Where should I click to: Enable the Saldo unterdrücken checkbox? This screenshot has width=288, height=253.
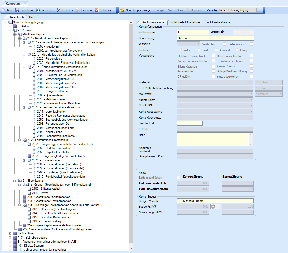coord(178,177)
